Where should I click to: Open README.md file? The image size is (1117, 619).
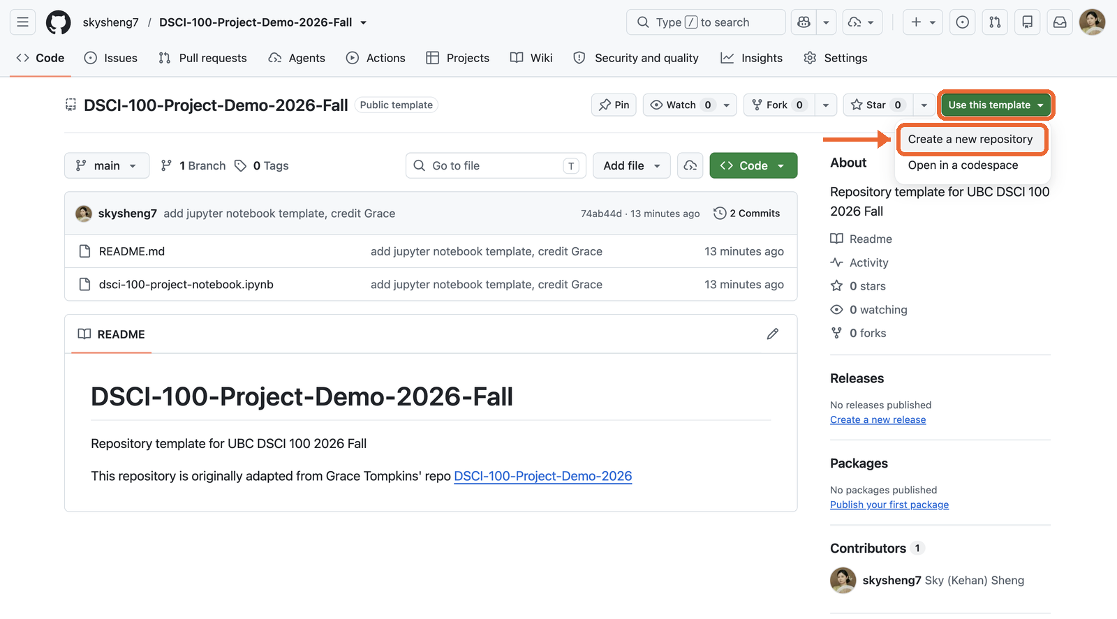tap(132, 251)
